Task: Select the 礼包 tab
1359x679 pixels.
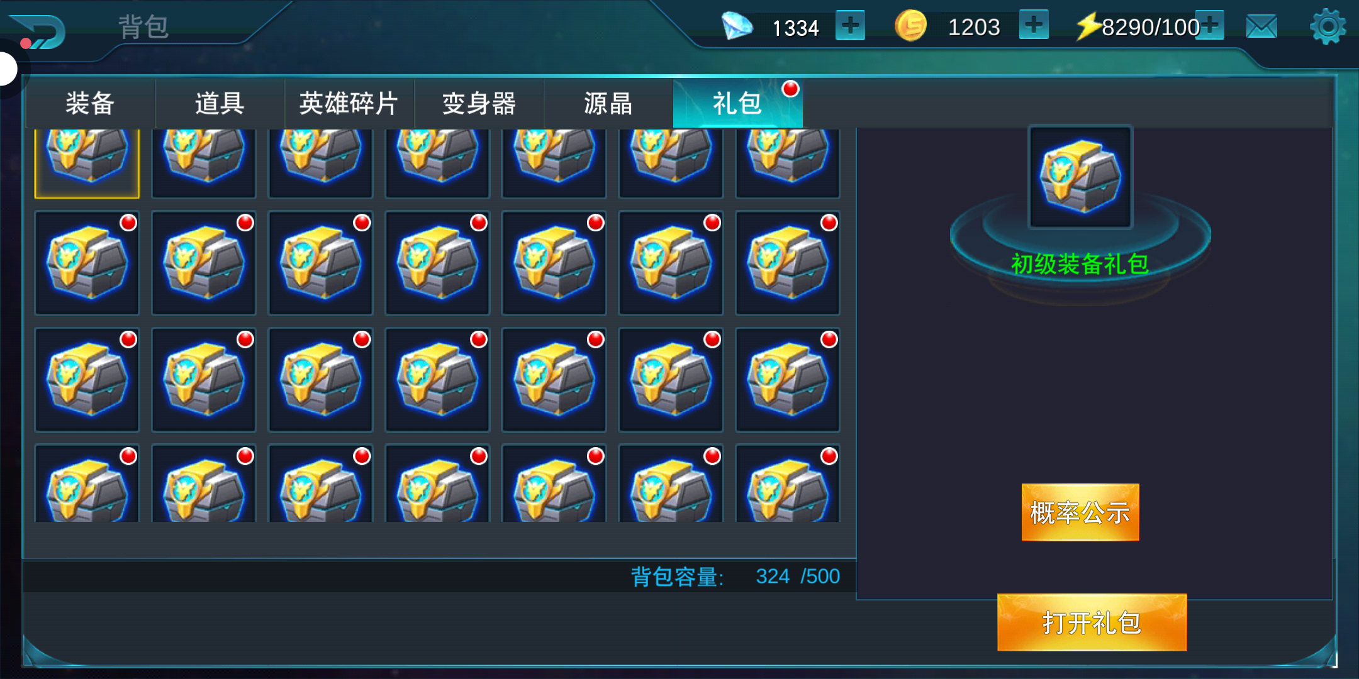Action: pyautogui.click(x=738, y=103)
